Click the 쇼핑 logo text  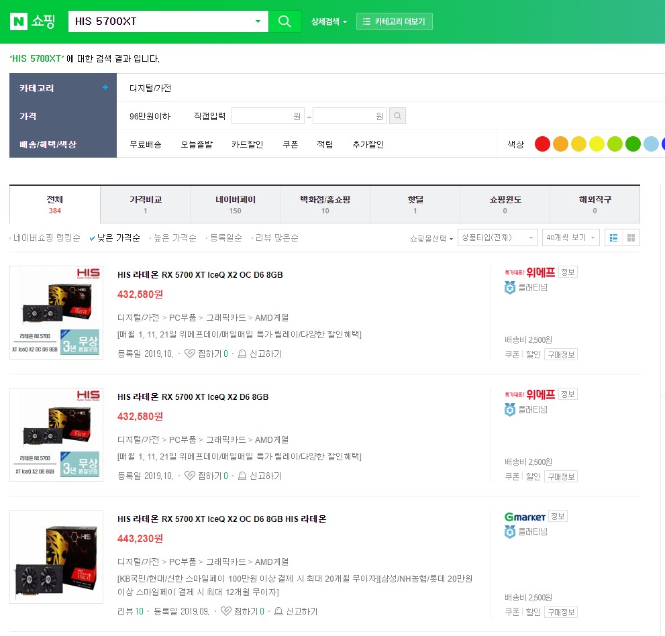click(43, 21)
